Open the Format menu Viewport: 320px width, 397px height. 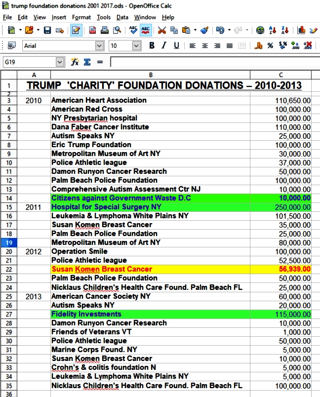coord(81,17)
